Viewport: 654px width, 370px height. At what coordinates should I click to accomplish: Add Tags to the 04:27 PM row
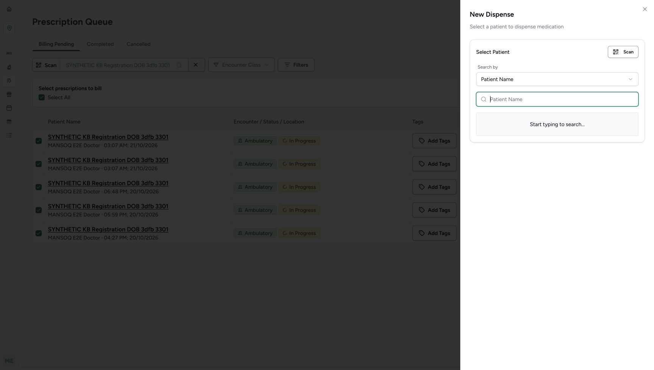434,233
